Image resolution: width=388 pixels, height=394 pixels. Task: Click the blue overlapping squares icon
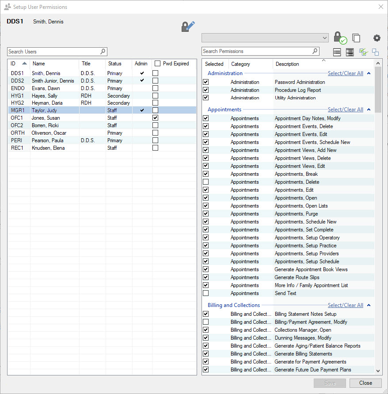pos(375,52)
